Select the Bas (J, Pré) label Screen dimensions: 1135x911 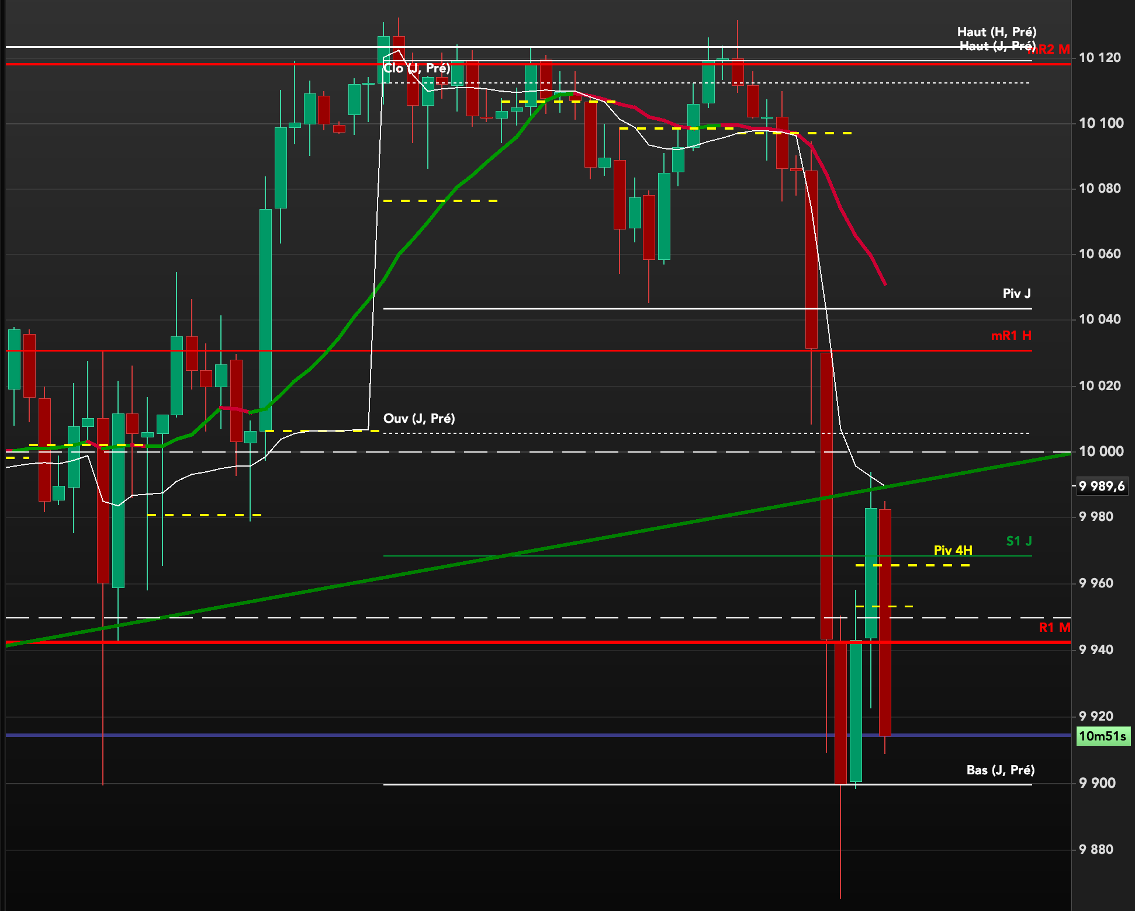coord(1000,770)
